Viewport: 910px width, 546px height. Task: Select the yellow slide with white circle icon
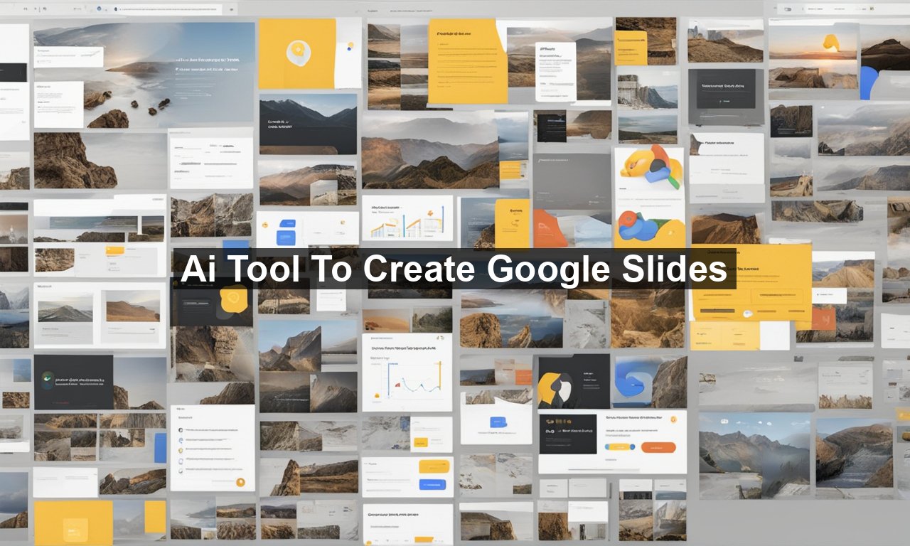click(297, 53)
